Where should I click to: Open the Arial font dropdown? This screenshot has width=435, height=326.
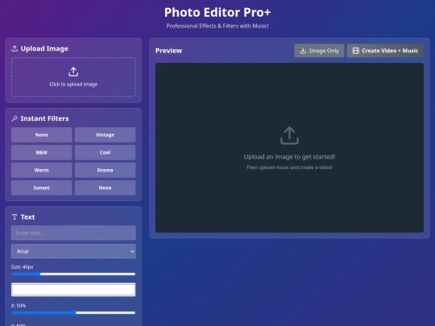pyautogui.click(x=73, y=251)
